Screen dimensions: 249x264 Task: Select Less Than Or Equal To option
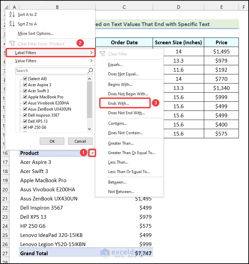tap(129, 172)
